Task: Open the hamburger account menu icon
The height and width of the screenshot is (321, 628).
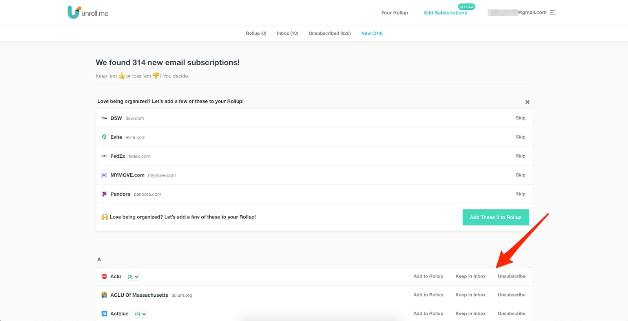Action: (553, 13)
